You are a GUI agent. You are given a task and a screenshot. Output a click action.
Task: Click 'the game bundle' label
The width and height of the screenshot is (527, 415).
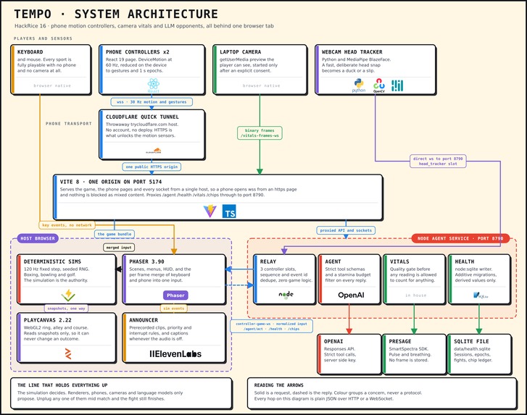coord(115,234)
